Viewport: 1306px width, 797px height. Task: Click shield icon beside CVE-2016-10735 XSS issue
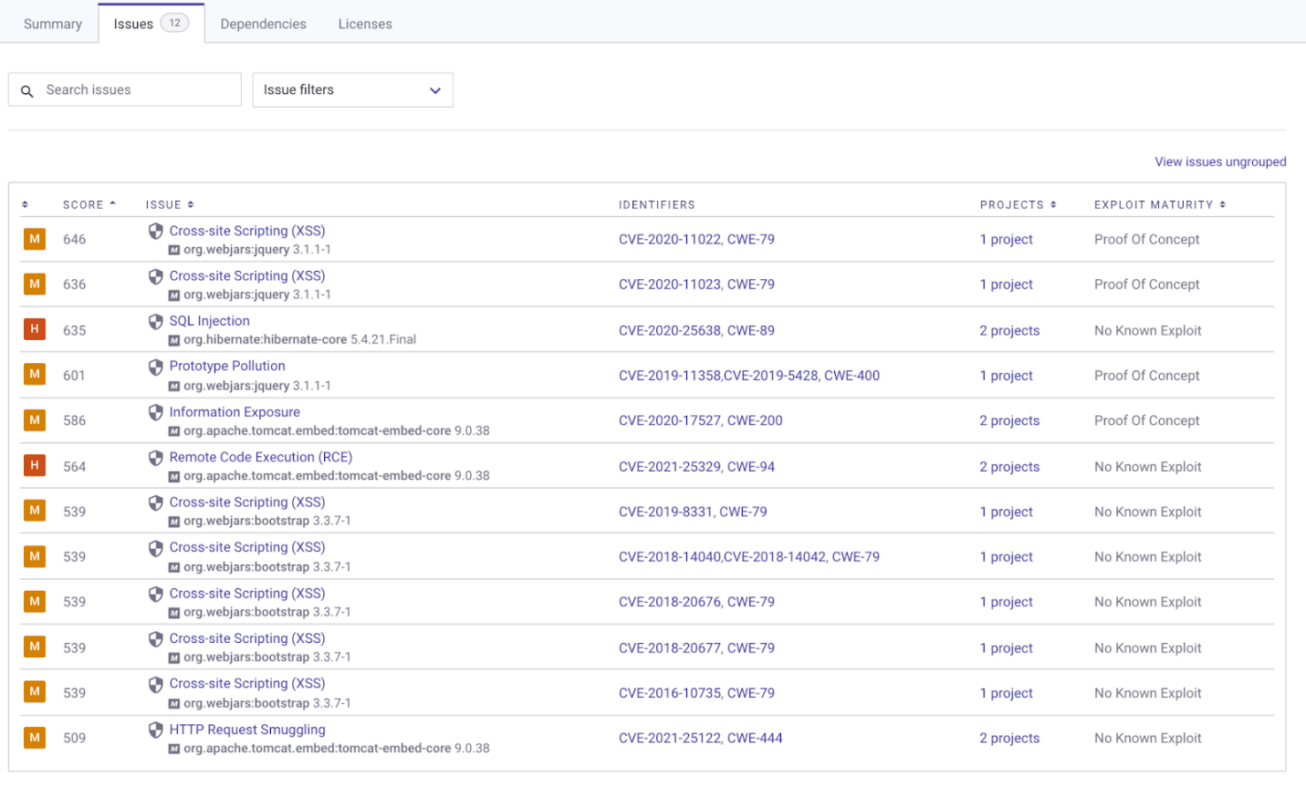click(x=156, y=684)
